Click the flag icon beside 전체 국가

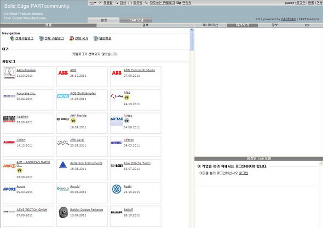pyautogui.click(x=72, y=38)
